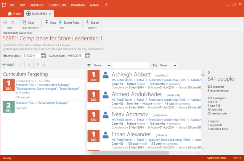The image size is (244, 161).
Task: Open the EDIT menu
Action: 22,5
